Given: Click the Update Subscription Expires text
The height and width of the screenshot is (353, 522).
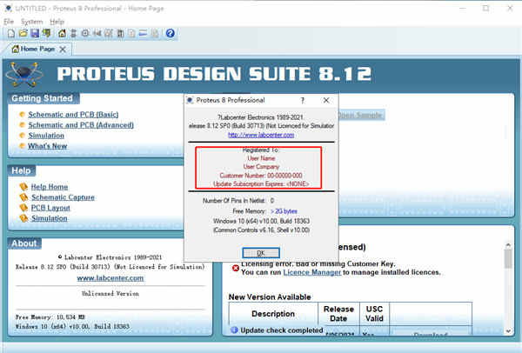Looking at the screenshot, I should [261, 183].
